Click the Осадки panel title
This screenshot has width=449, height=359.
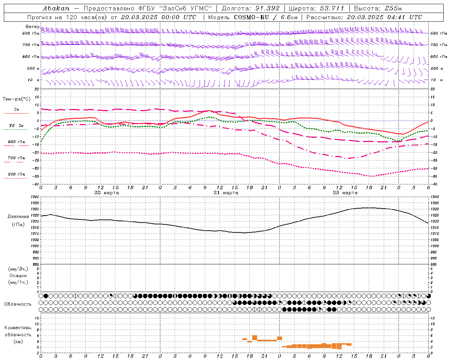[18, 276]
